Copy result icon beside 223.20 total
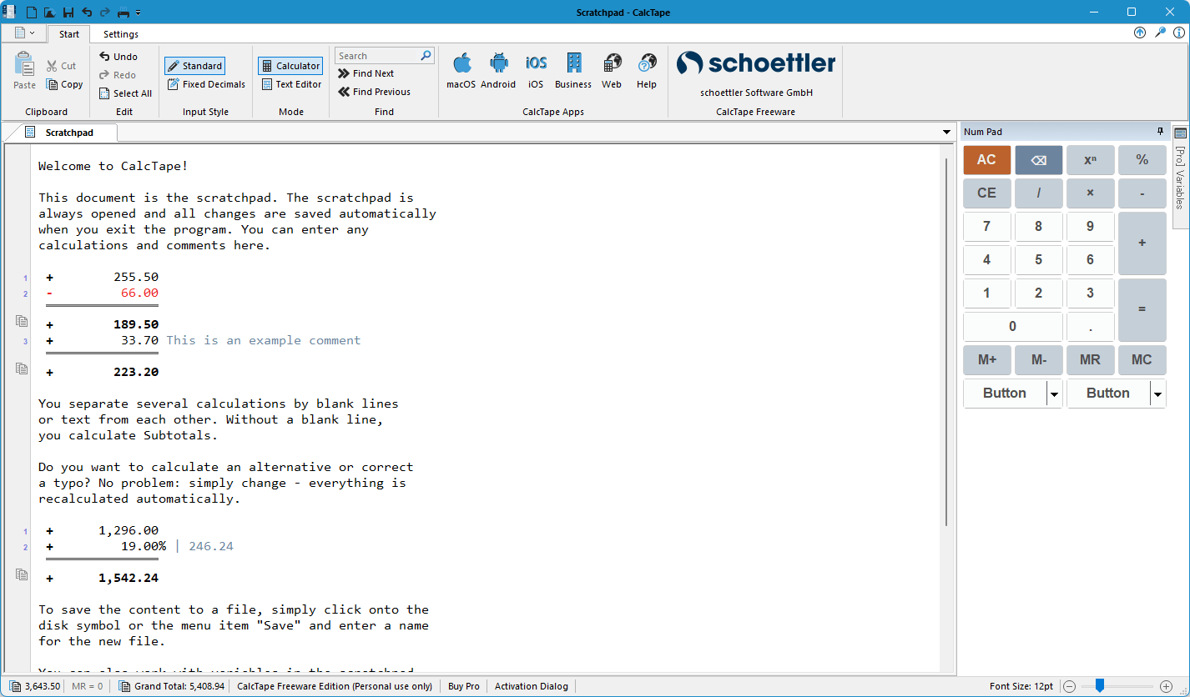1190x697 pixels. point(22,369)
